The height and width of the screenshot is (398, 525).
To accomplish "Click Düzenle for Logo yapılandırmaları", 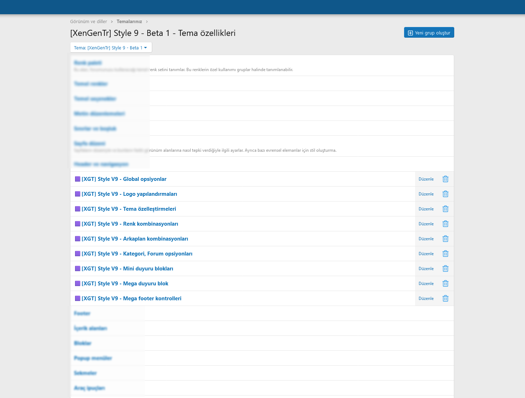I will coord(426,194).
